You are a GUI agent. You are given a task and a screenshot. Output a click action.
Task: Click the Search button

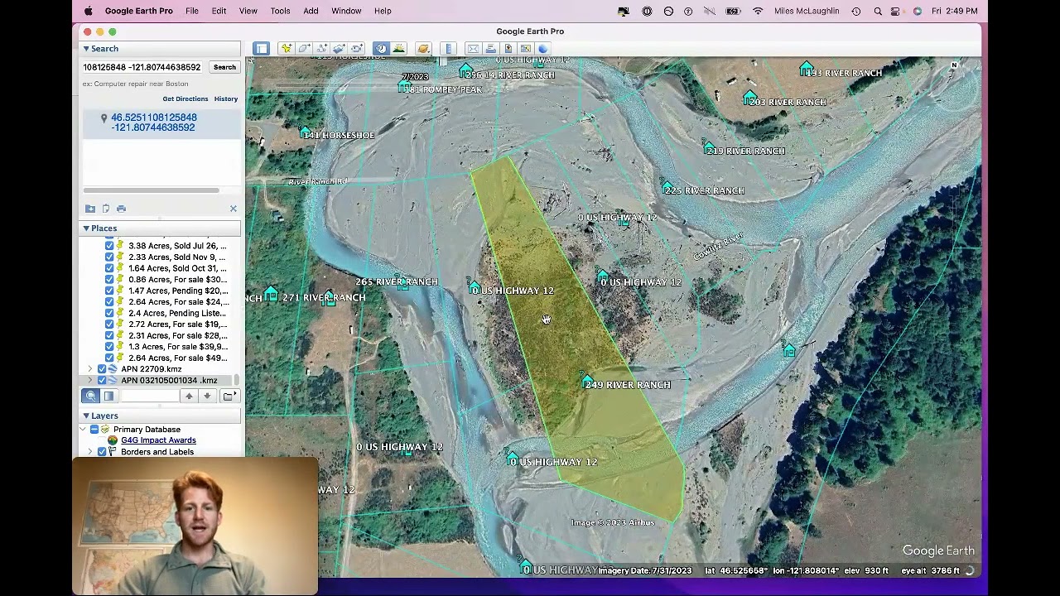[x=224, y=67]
